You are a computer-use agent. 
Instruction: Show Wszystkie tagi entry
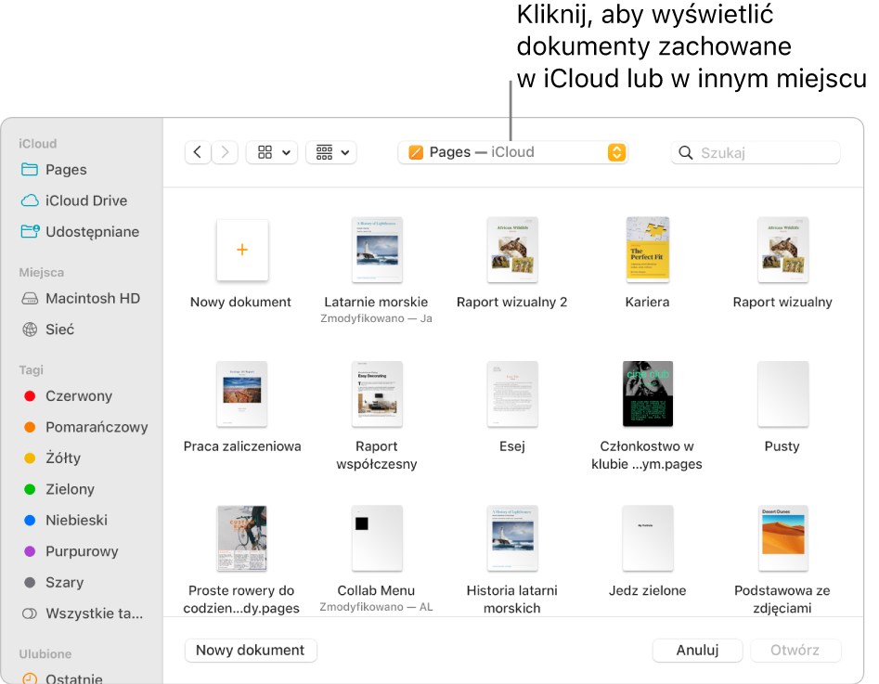pyautogui.click(x=82, y=613)
